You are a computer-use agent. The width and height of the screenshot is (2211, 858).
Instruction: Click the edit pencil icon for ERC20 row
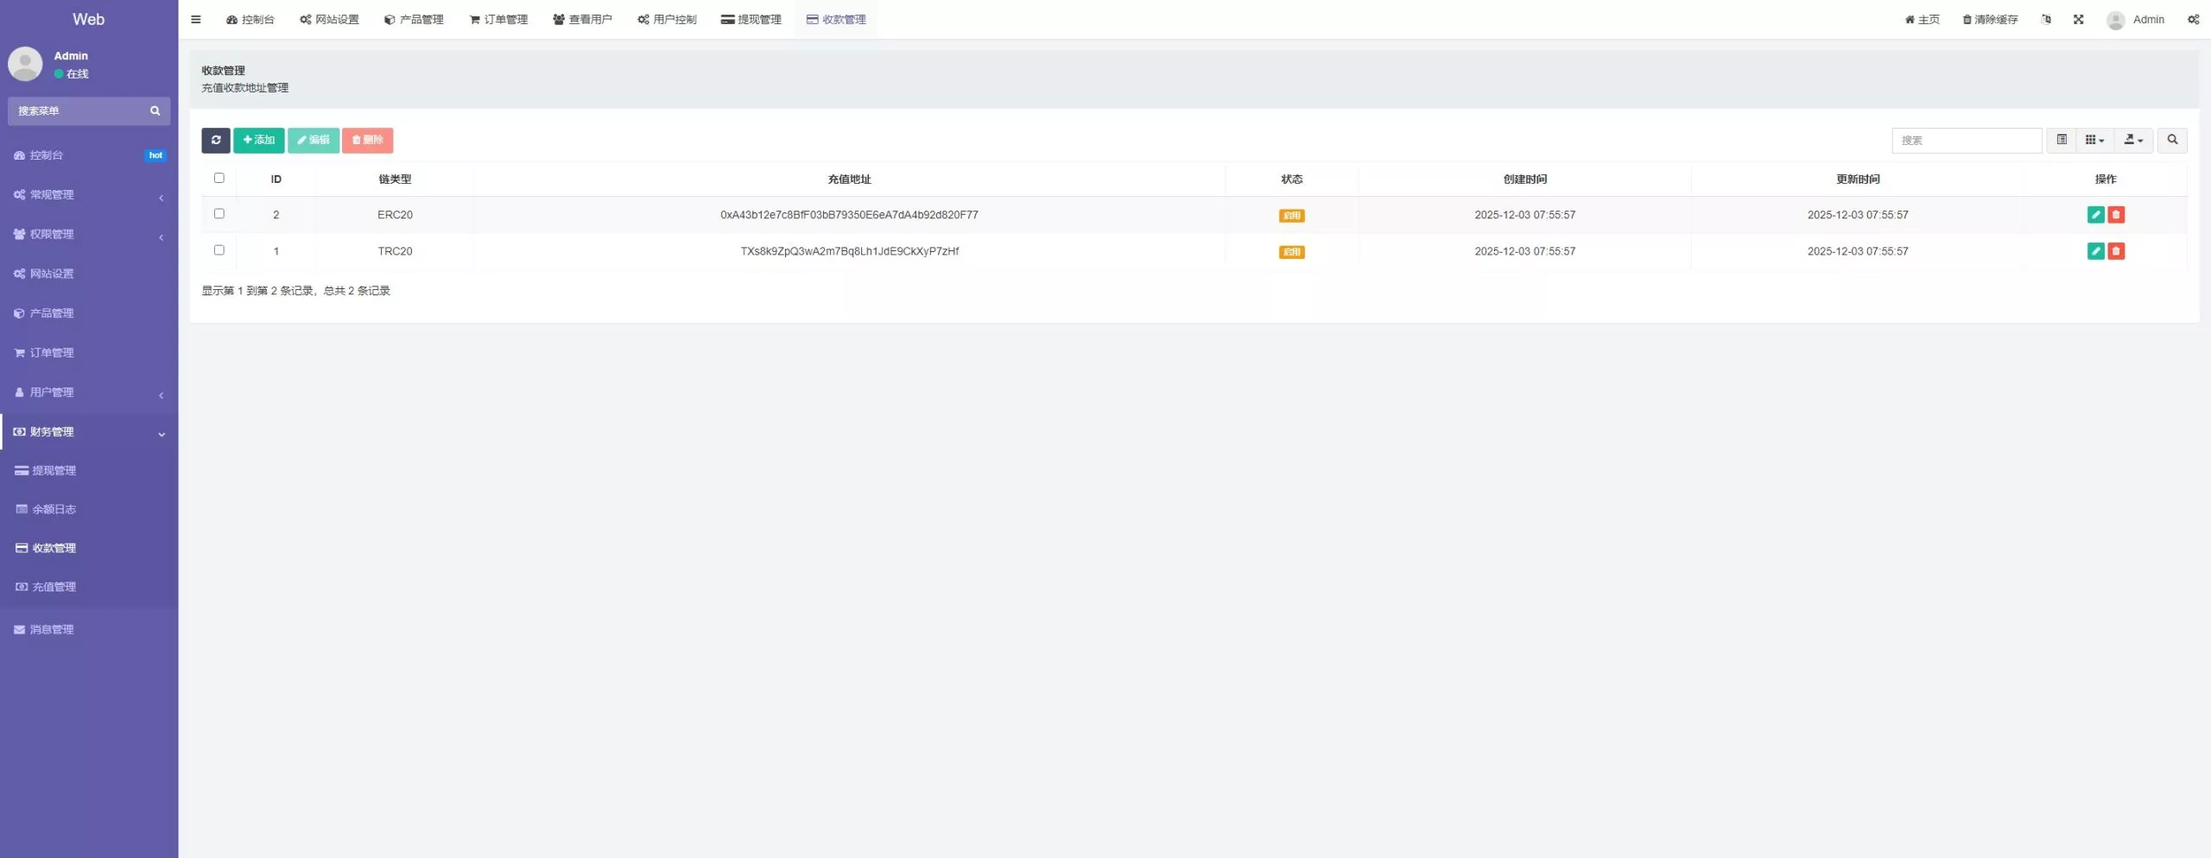coord(2095,215)
